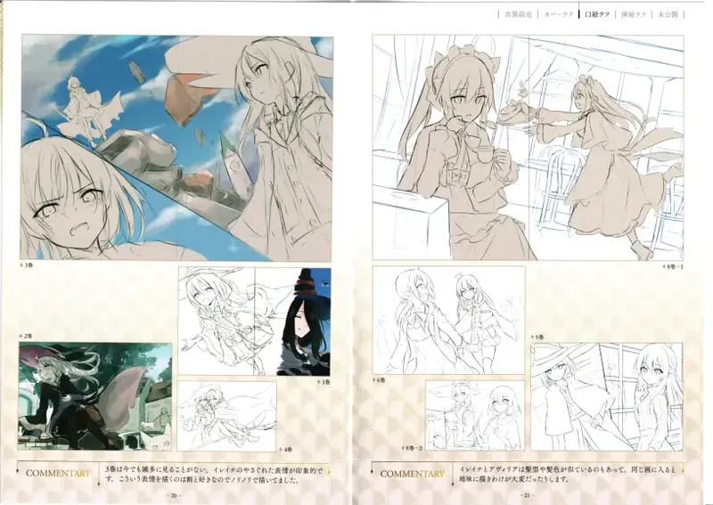The height and width of the screenshot is (505, 713).
Task: Click the left page COMMENTARY heading
Action: click(58, 473)
